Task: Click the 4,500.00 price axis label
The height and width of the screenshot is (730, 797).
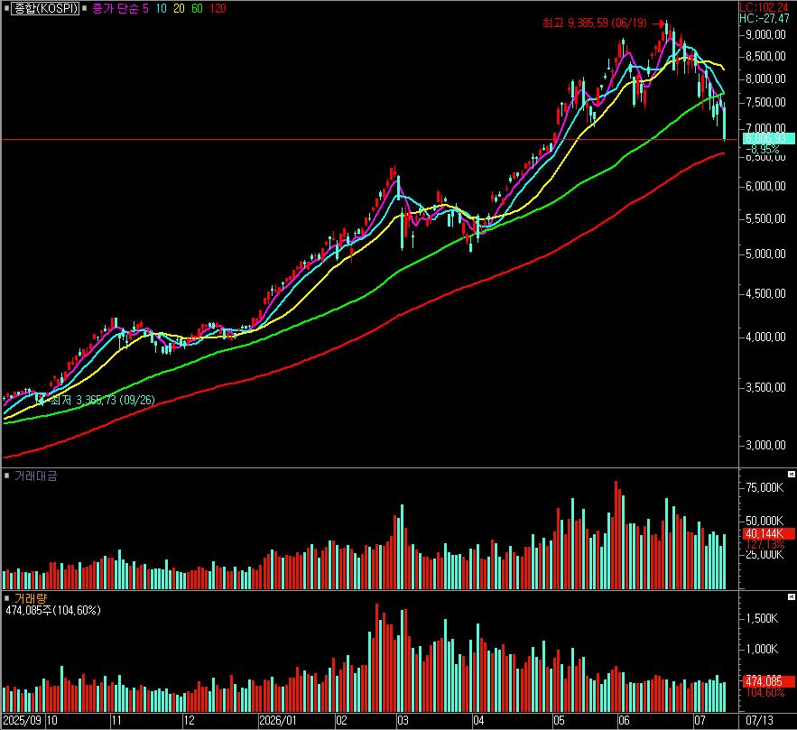Action: [x=765, y=293]
